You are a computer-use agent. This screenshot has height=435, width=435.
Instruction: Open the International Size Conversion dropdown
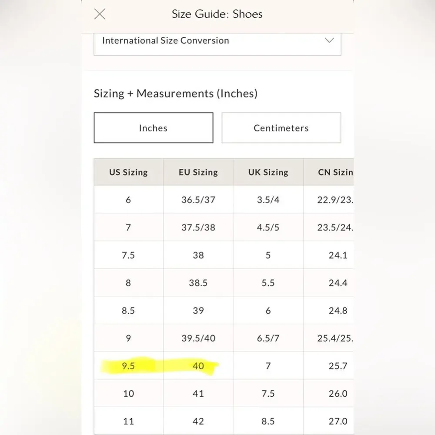[217, 44]
